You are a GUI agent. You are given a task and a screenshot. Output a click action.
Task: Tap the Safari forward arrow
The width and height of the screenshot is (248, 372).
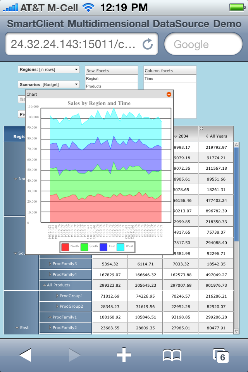click(x=74, y=355)
